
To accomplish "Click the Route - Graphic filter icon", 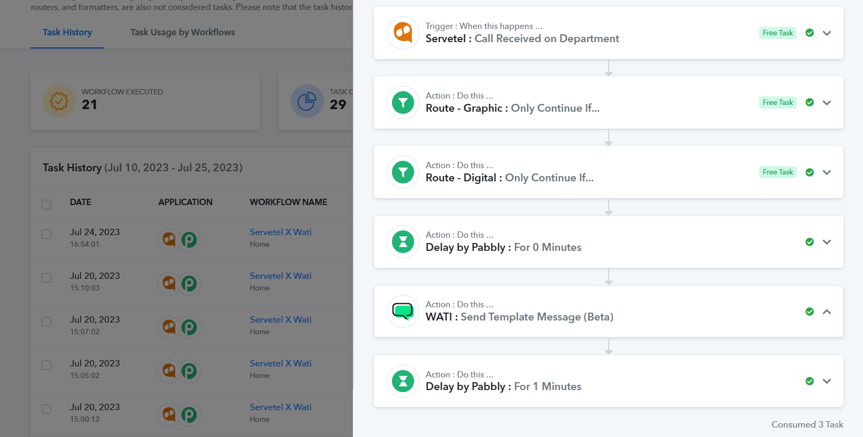I will click(x=403, y=102).
